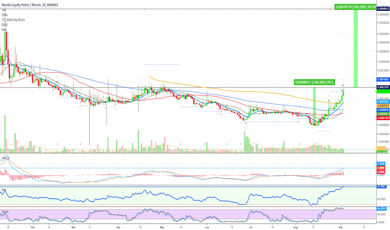The image size is (390, 230).
Task: Click the 0.00040000 price axis tick
Action: pos(383,23)
